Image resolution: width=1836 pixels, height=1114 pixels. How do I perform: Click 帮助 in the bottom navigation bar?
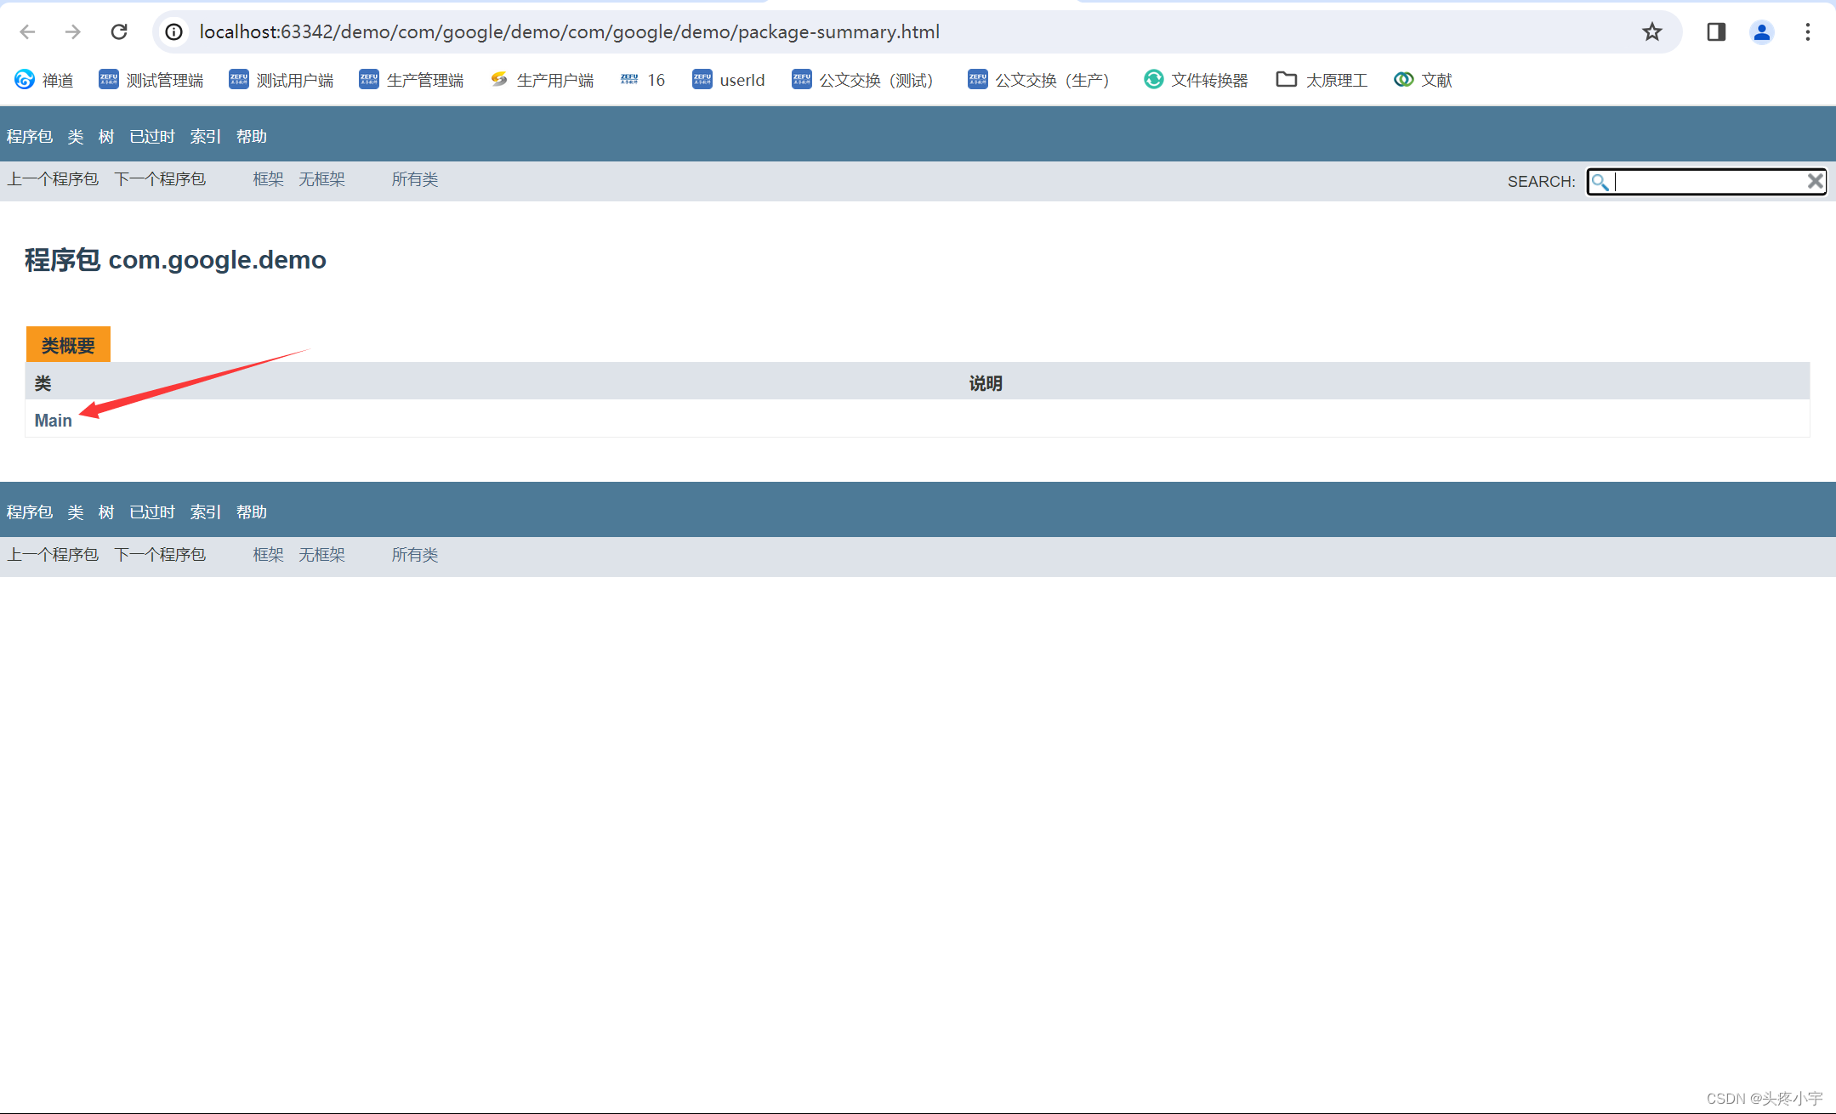click(251, 512)
